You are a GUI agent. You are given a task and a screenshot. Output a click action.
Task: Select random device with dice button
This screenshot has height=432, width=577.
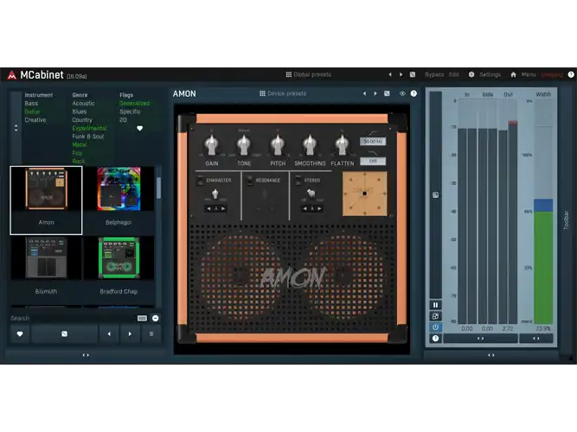[64, 334]
